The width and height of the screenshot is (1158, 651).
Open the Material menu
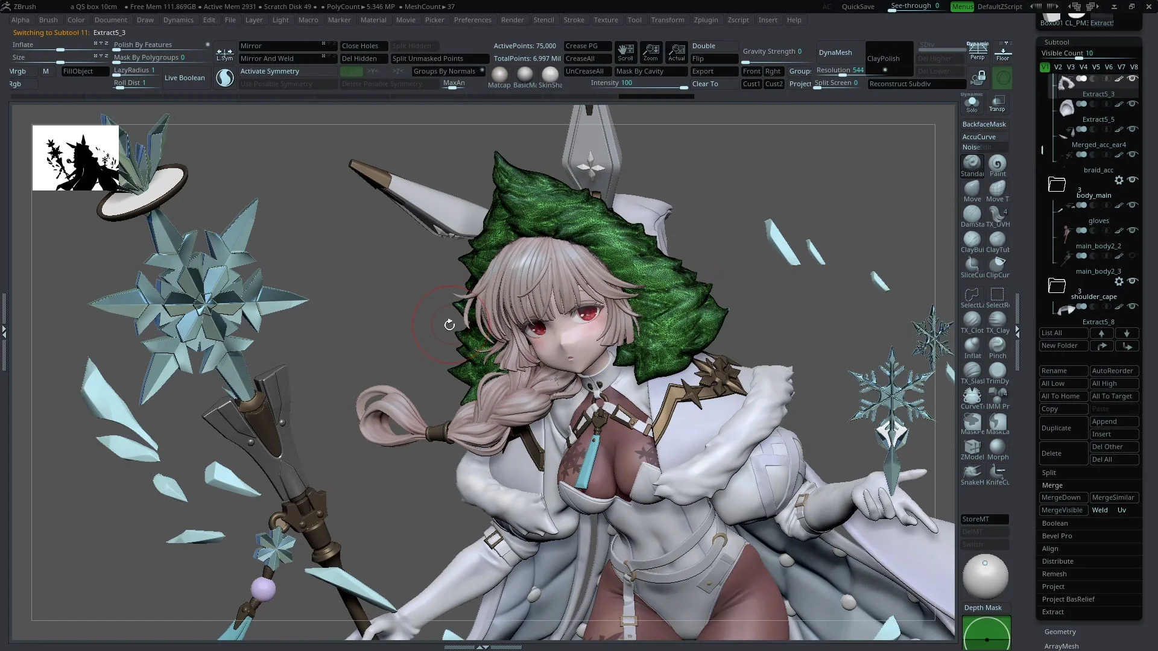[x=373, y=20]
